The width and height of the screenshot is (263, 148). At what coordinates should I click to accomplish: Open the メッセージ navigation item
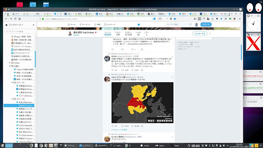110,25
